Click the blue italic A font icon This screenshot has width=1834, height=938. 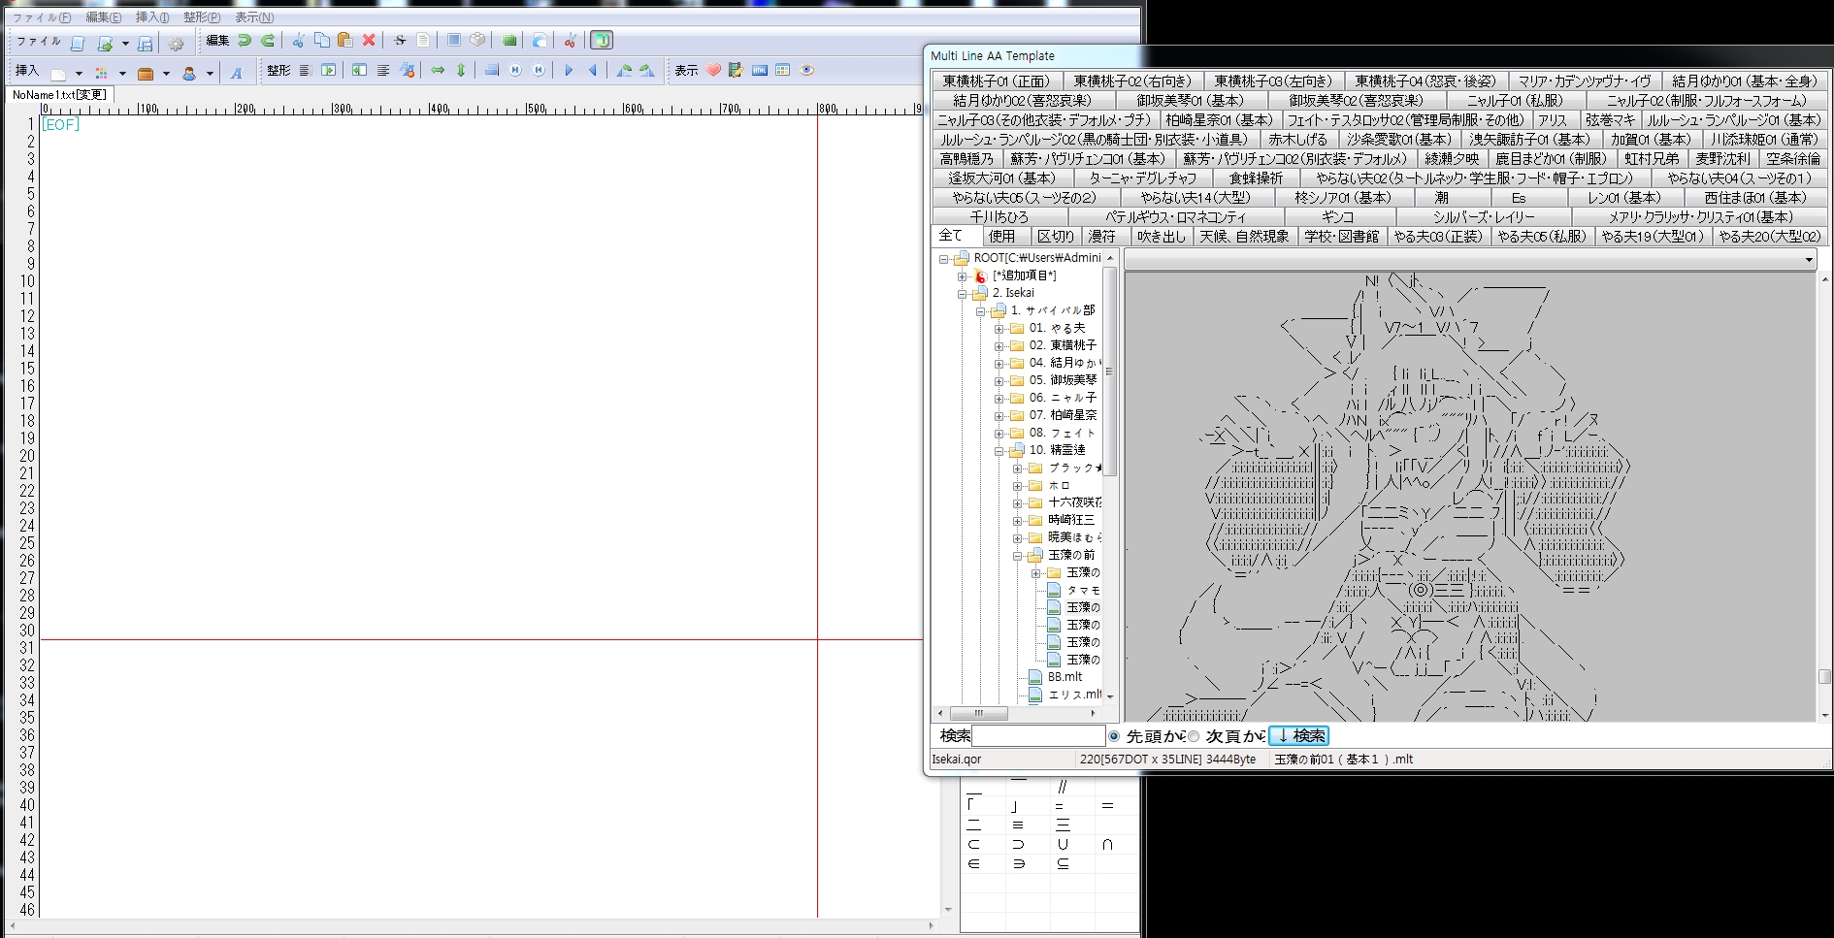pyautogui.click(x=236, y=73)
